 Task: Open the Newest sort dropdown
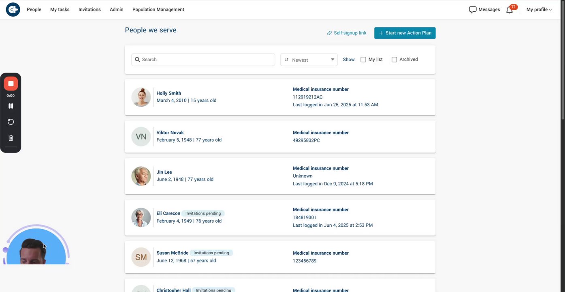tap(309, 60)
